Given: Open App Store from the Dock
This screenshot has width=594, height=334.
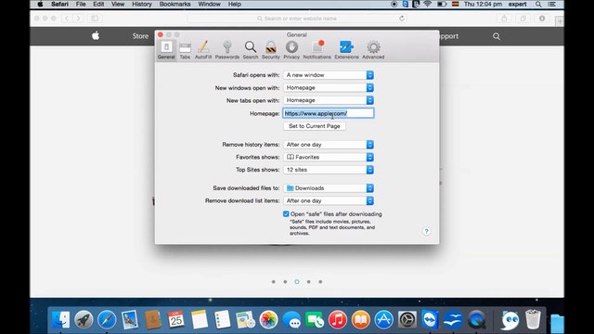Looking at the screenshot, I should coord(383,319).
